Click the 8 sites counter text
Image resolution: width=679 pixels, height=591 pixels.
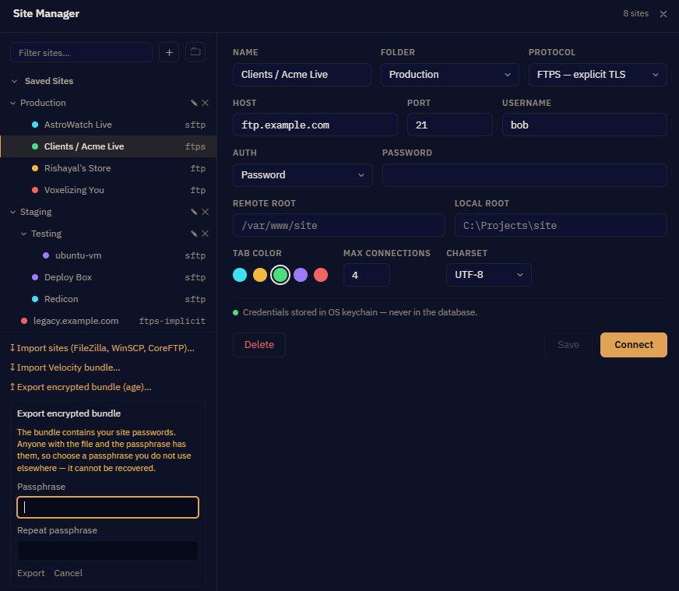(635, 14)
